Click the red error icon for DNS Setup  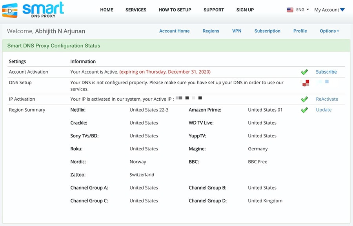point(305,83)
